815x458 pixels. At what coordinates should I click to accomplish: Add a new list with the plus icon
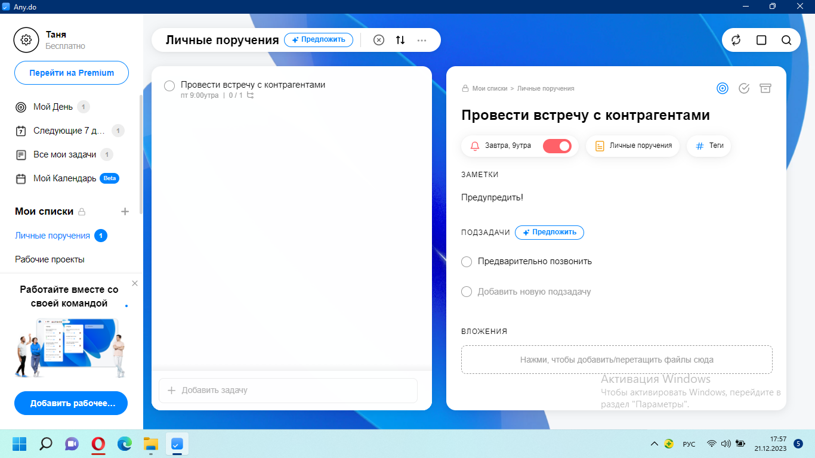[125, 211]
